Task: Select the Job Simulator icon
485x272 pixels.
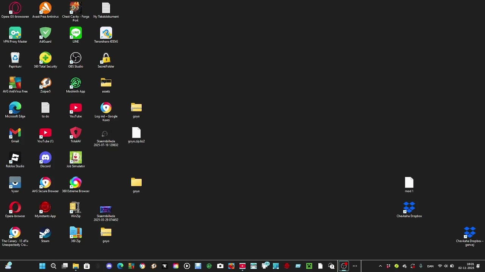Action: [76, 160]
